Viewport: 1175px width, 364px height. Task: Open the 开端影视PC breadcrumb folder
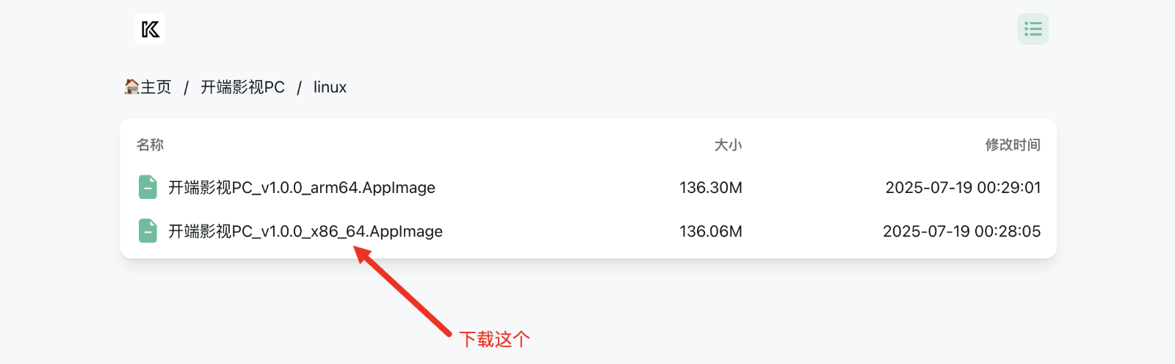(x=242, y=87)
